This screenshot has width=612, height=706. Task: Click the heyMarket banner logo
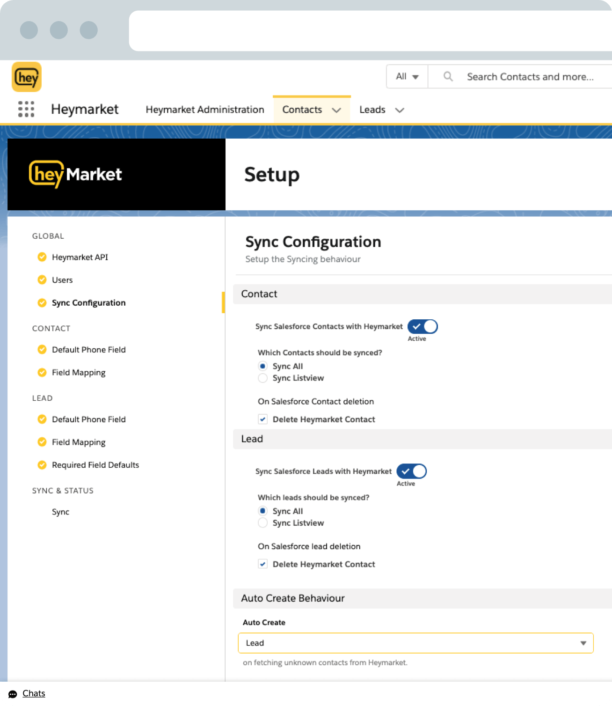click(75, 174)
